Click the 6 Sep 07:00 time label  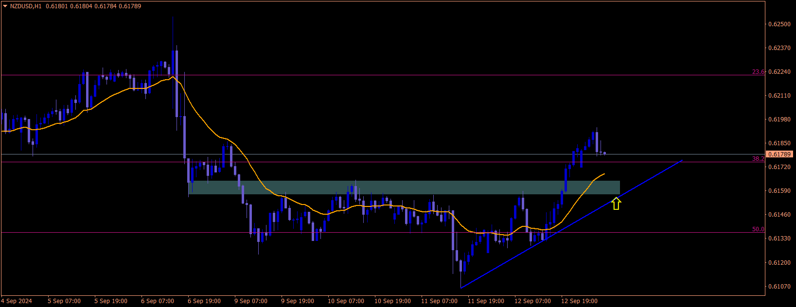point(158,301)
